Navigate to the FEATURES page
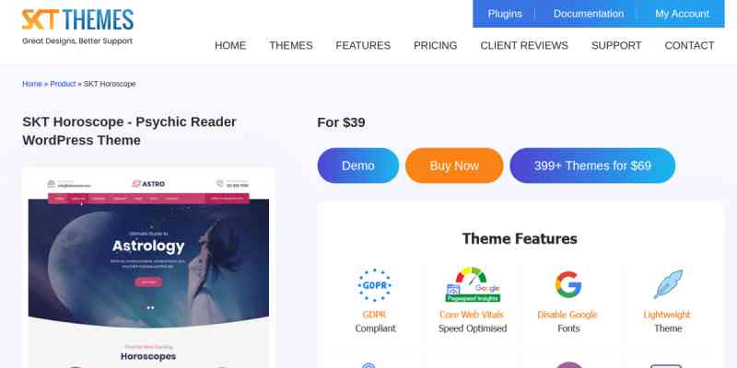Viewport: 737px width, 368px height. [x=363, y=45]
